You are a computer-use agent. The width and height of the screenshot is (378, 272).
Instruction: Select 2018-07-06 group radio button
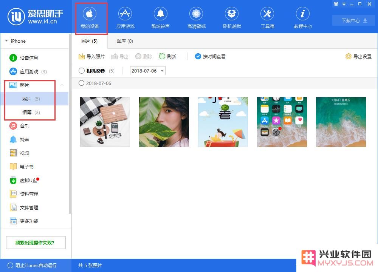coord(82,83)
